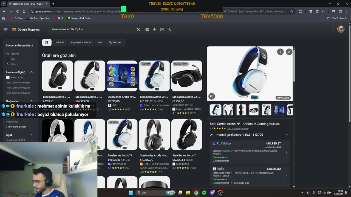The width and height of the screenshot is (351, 197).
Task: Close the product detail panel
Action: coord(289,52)
